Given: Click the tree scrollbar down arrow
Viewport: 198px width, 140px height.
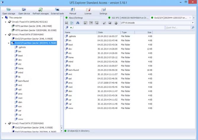Looking at the screenshot, I should pyautogui.click(x=62, y=131).
